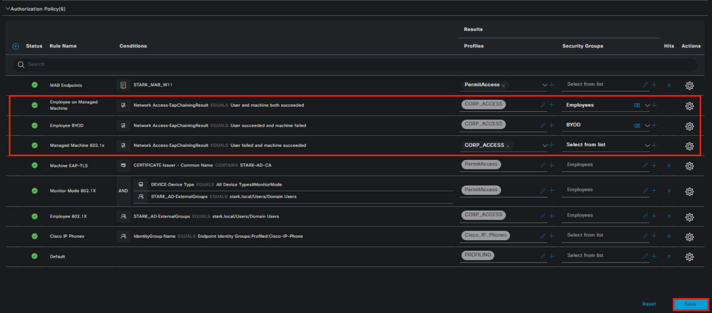Click 'Machine EAP-TLS' rule name
This screenshot has height=313, width=712.
[x=69, y=166]
